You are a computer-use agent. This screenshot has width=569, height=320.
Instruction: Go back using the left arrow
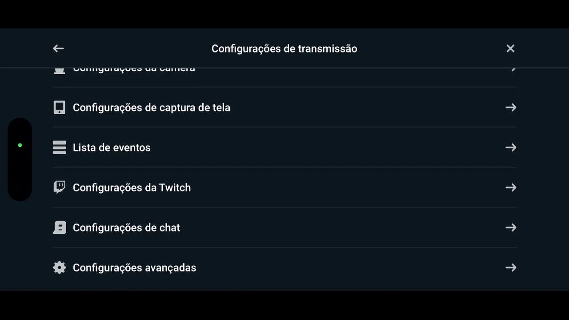point(58,48)
